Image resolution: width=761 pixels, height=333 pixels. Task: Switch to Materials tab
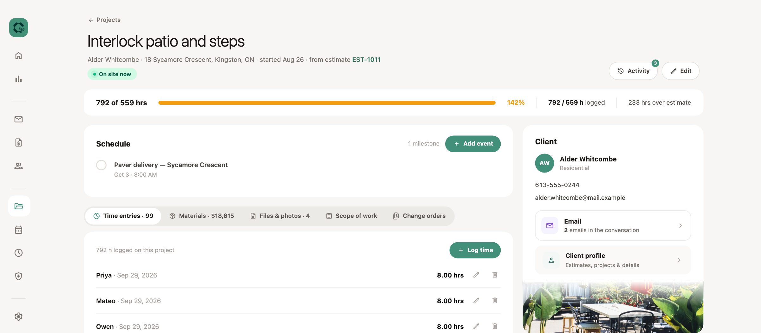click(202, 216)
